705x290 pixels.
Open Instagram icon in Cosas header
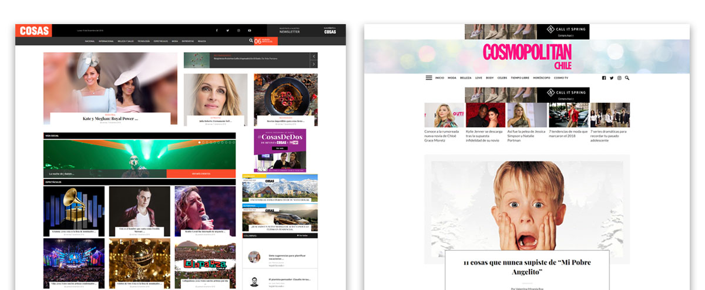click(239, 31)
